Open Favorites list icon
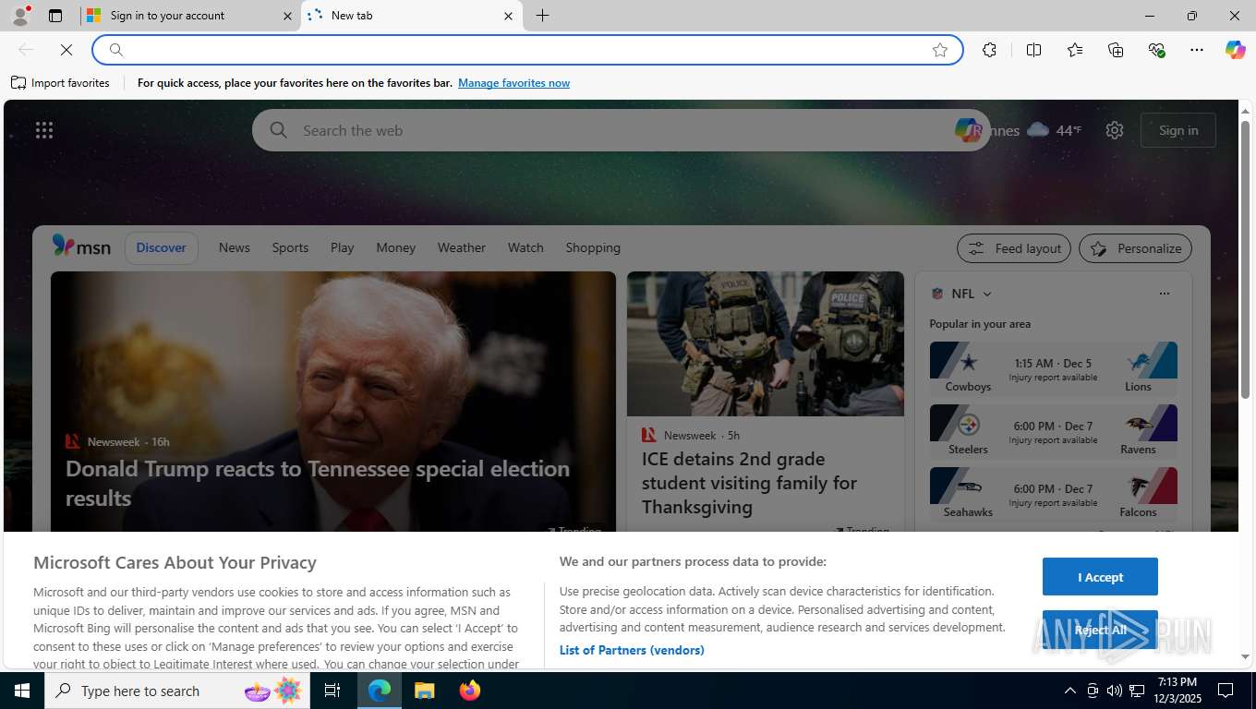The width and height of the screenshot is (1256, 709). click(x=1075, y=50)
